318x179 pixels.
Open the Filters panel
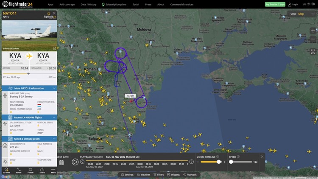pos(159,175)
